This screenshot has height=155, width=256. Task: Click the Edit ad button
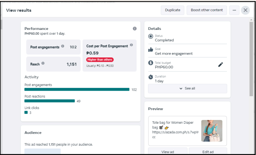tap(208, 152)
